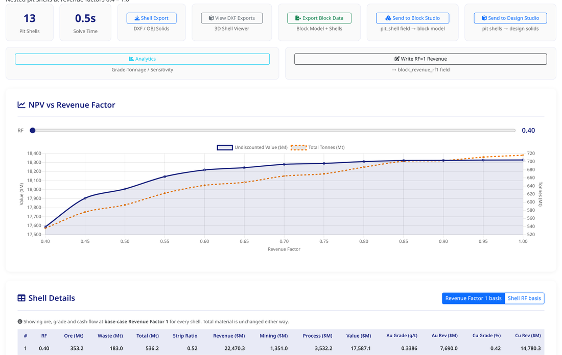Click the Total (Mt) column header

[147, 336]
